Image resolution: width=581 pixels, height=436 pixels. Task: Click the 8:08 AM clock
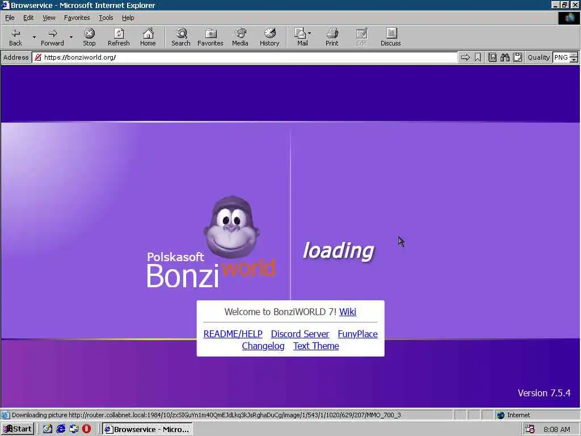pos(557,429)
